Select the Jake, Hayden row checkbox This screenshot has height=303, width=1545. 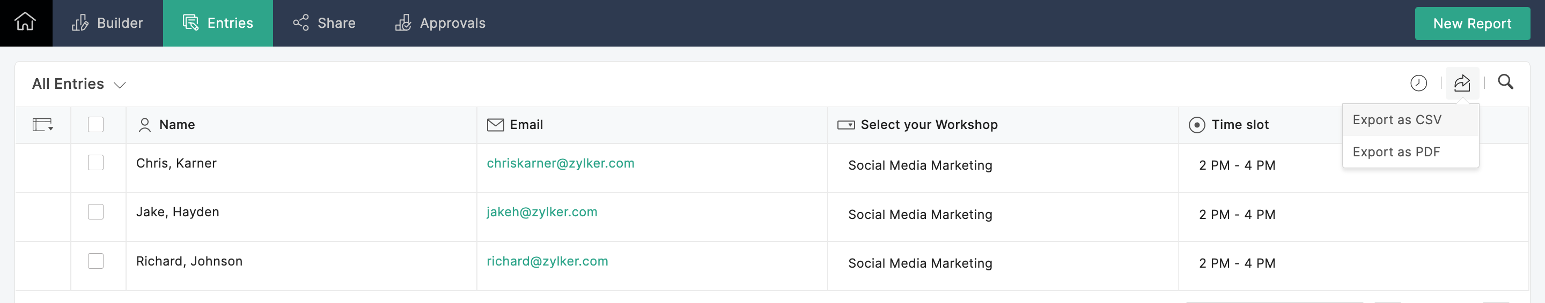[x=95, y=212]
